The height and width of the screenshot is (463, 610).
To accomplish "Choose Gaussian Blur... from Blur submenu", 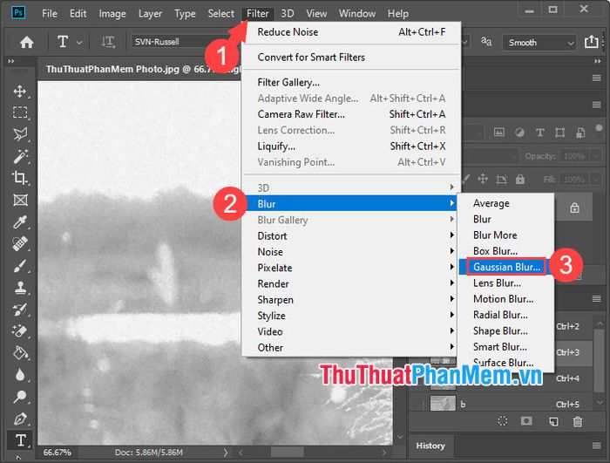I will (x=506, y=267).
